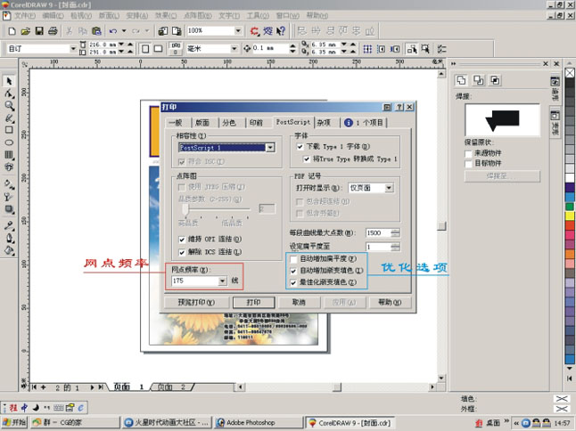This screenshot has height=431, width=576.
Task: Uncheck 维持 OPI 连结 option
Action: click(182, 240)
